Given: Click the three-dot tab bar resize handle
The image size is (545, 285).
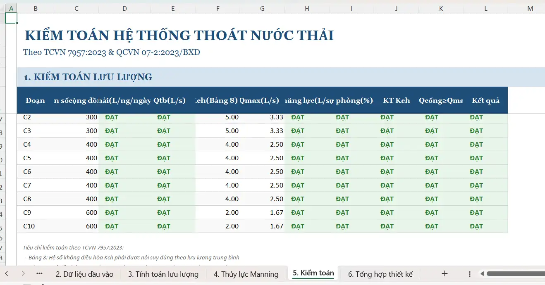Looking at the screenshot, I should coord(470,274).
